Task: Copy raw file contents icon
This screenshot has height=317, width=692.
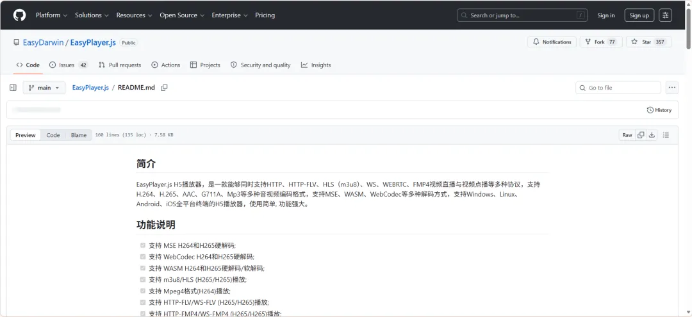Action: pos(640,135)
